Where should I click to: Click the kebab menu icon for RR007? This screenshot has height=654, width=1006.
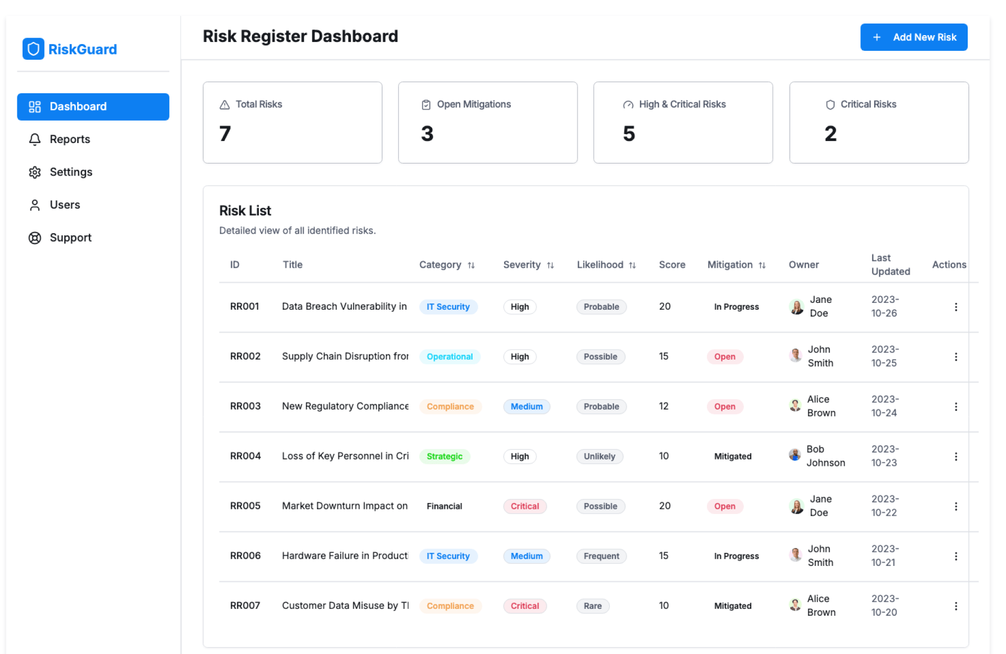[956, 606]
